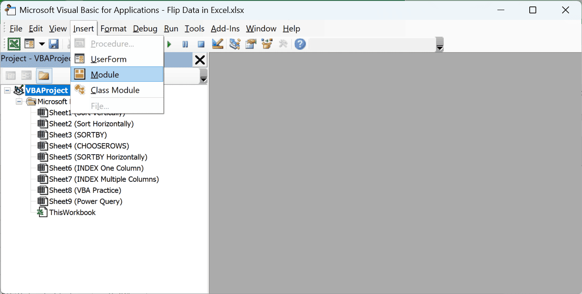Open the Edit menu
Screen dimensions: 582x294
(x=36, y=29)
